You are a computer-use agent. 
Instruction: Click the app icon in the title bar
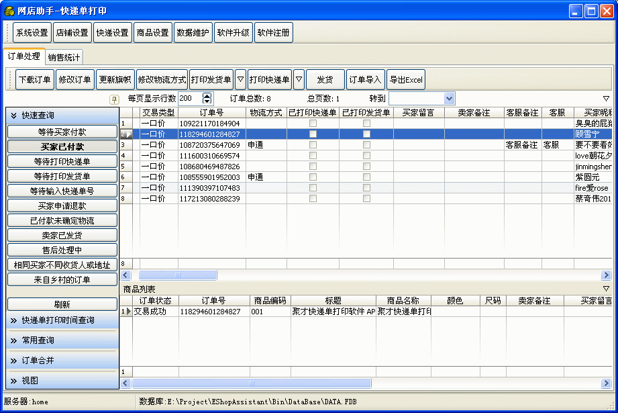point(9,11)
